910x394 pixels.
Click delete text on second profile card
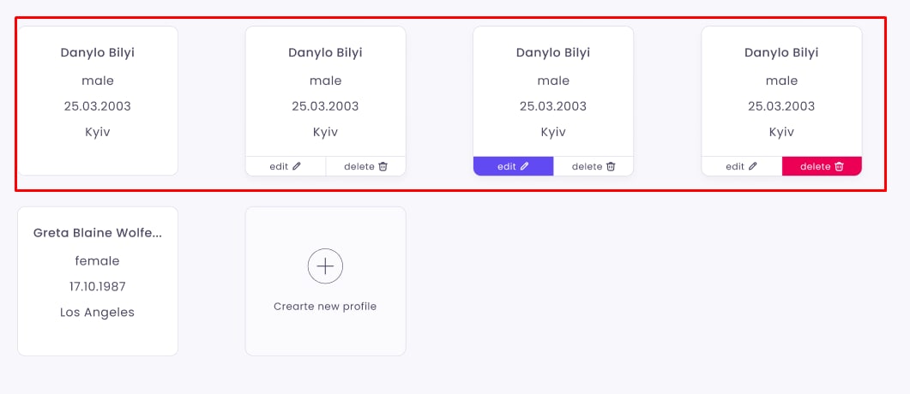point(359,166)
